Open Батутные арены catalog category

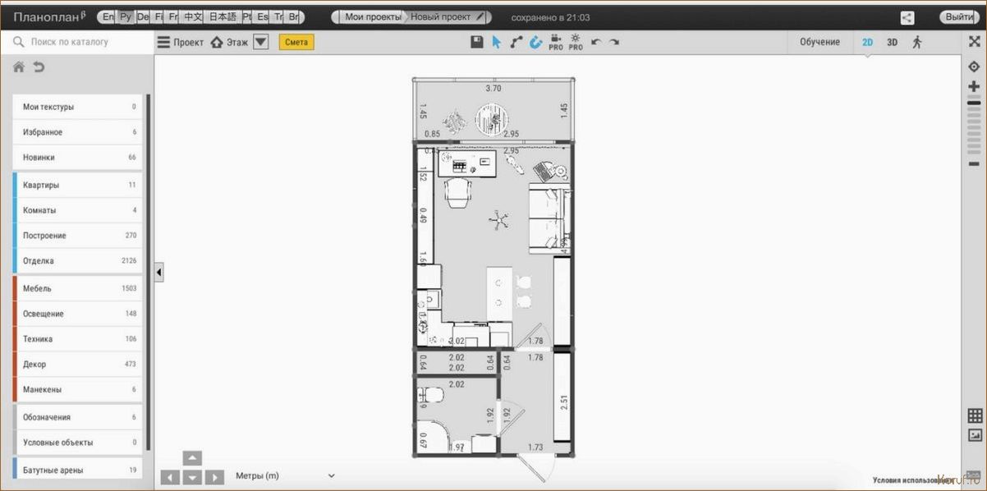coord(78,470)
